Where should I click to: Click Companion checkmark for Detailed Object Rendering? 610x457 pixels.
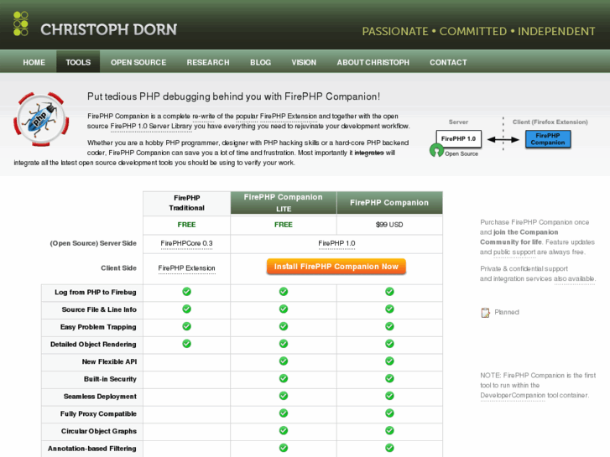coord(389,344)
